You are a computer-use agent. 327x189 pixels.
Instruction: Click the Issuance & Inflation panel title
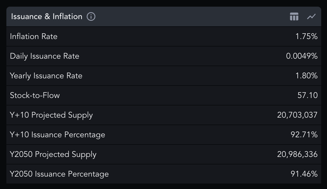47,17
